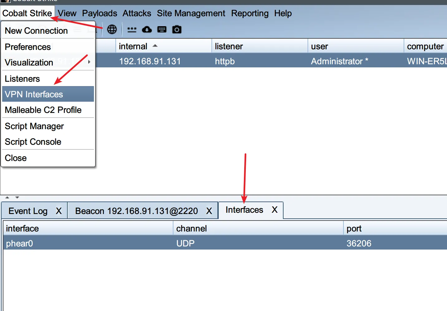The image size is (447, 311).
Task: Select Listeners menu entry
Action: 48,79
